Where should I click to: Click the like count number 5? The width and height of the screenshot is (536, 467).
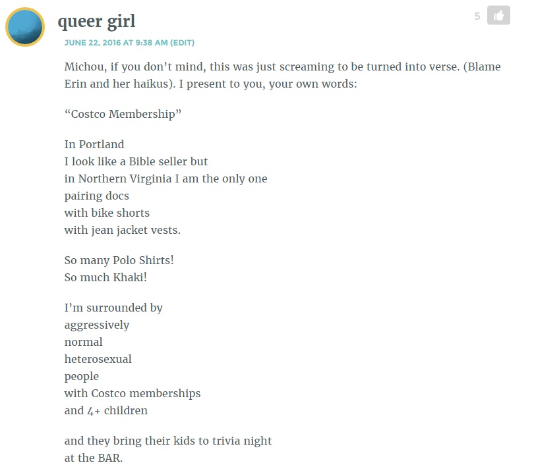(x=477, y=16)
